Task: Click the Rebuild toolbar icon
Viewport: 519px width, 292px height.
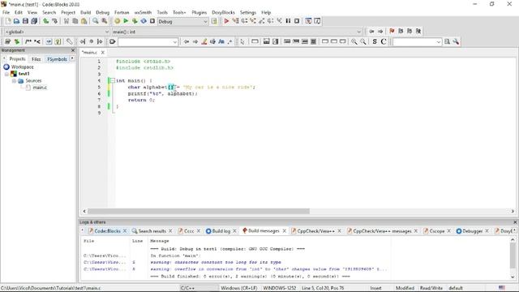Action: point(144,21)
